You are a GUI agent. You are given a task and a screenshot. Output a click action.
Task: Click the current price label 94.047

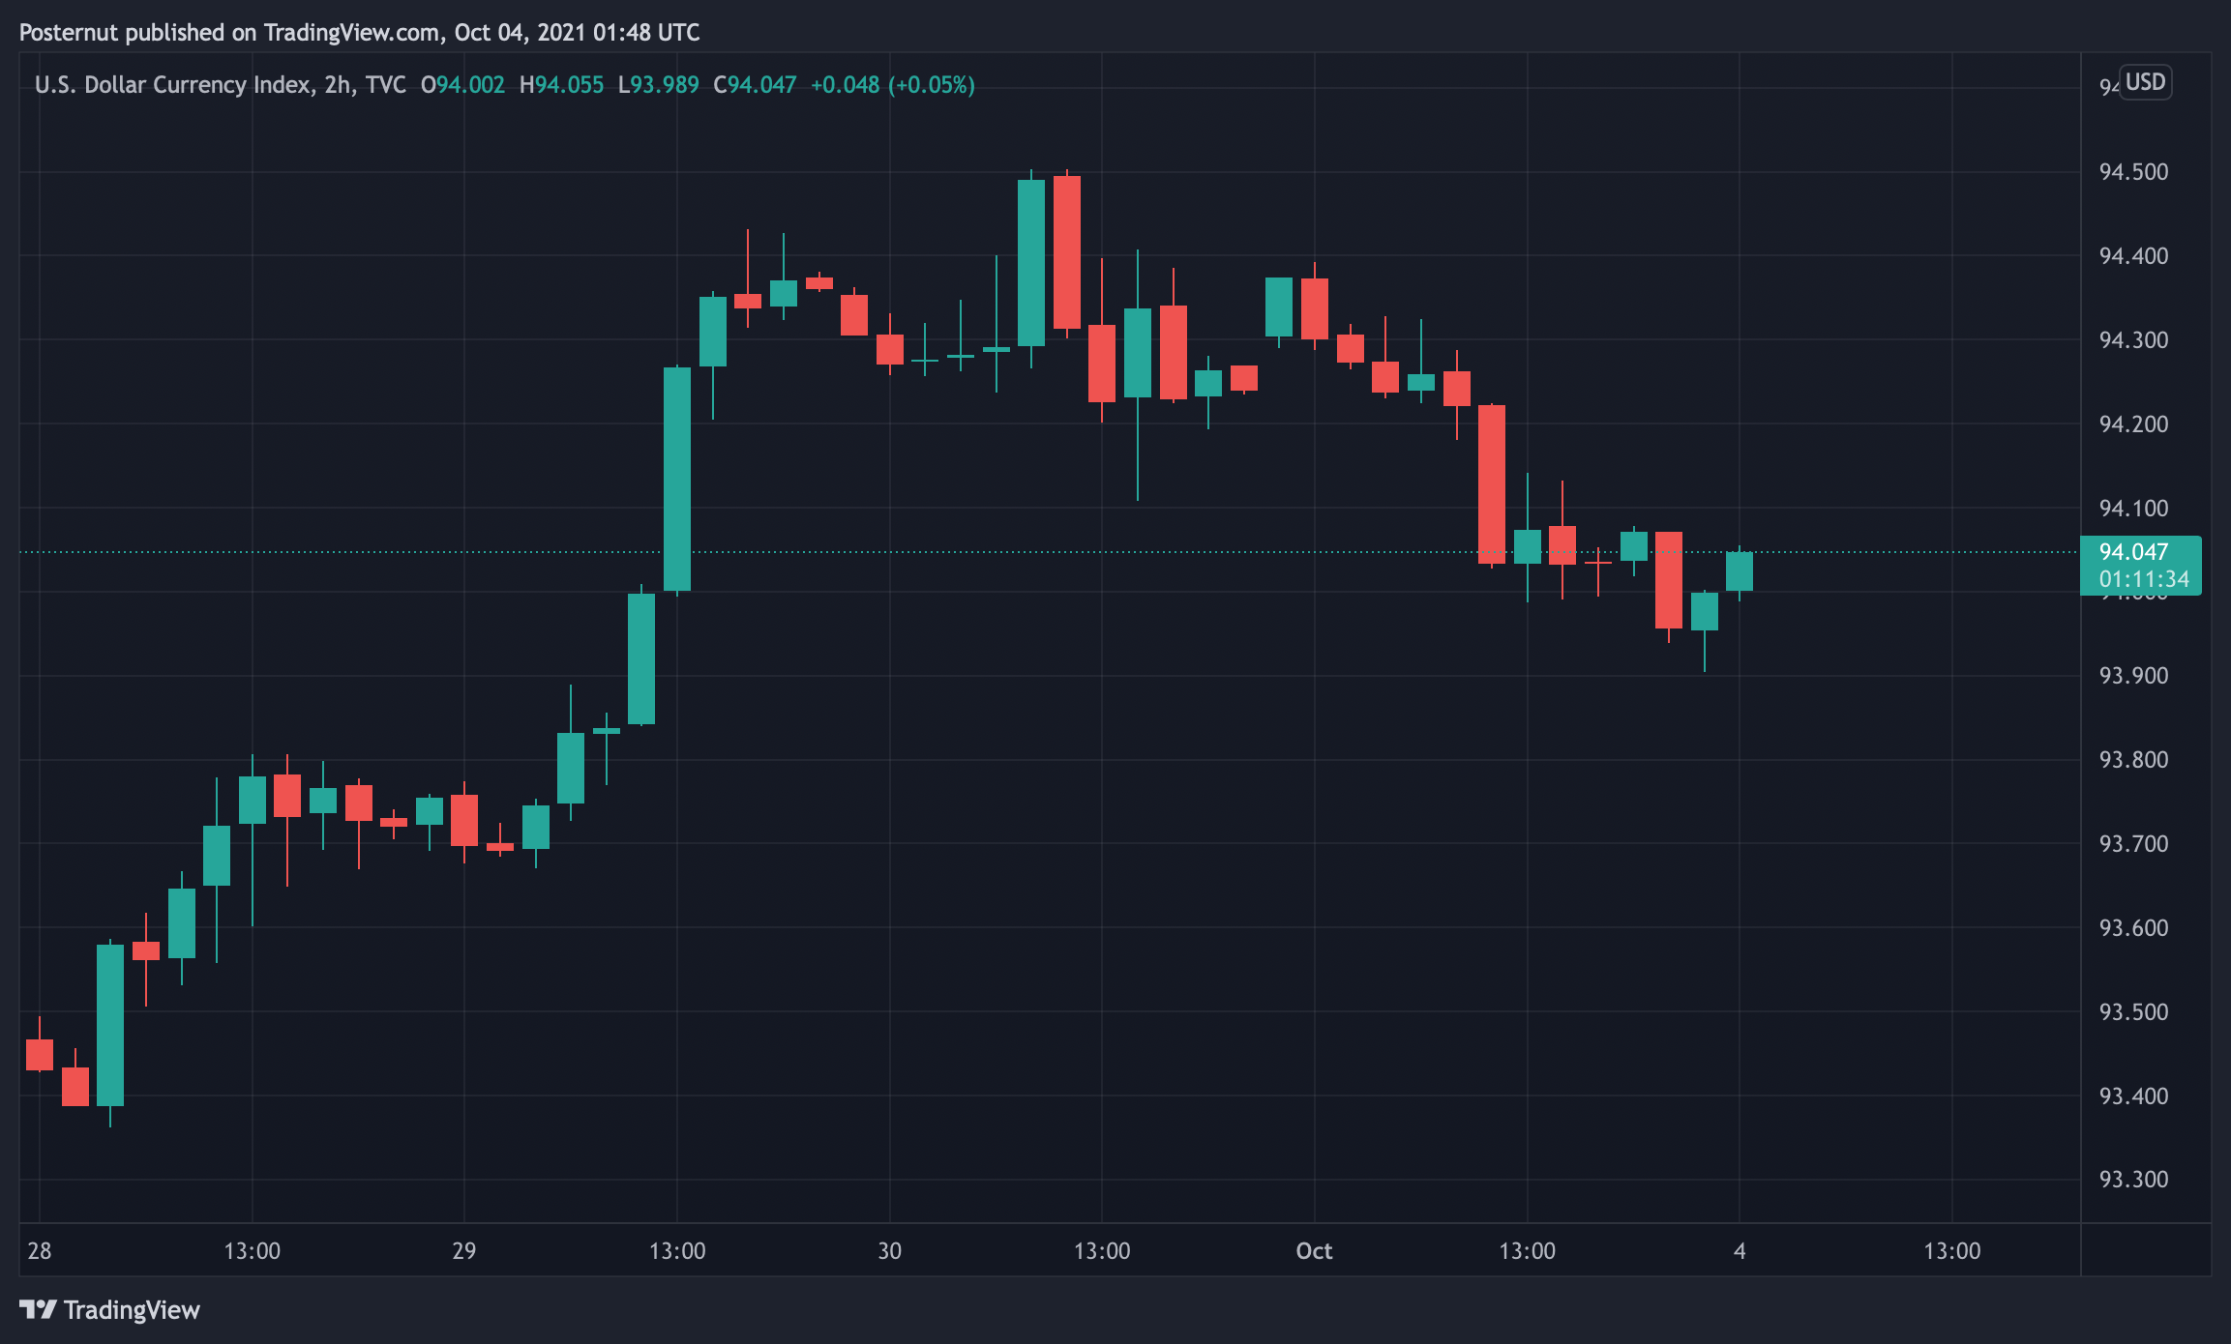2133,552
